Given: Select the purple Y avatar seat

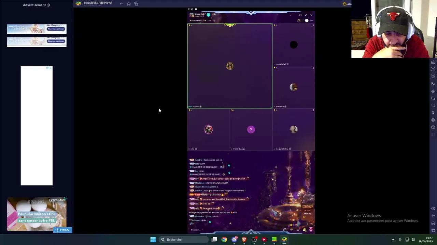Looking at the screenshot, I should pyautogui.click(x=251, y=129).
